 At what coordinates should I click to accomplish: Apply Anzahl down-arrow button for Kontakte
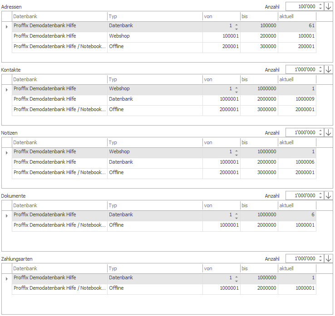pyautogui.click(x=328, y=69)
